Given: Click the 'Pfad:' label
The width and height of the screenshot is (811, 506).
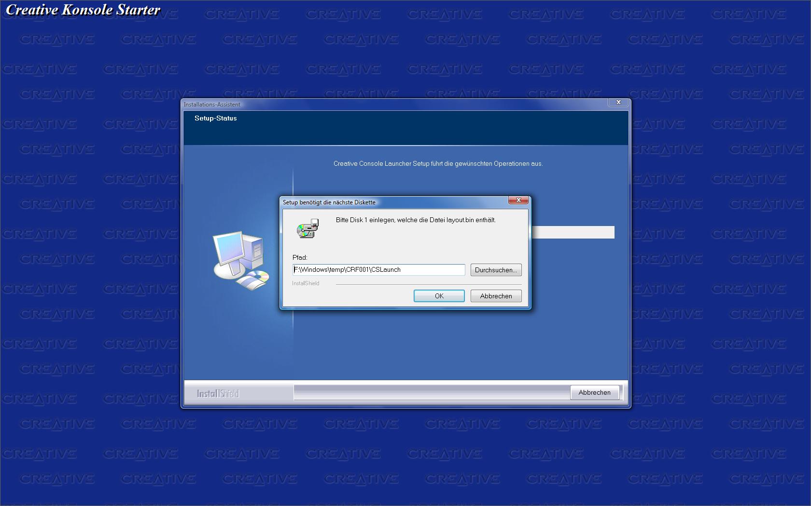Looking at the screenshot, I should 300,257.
